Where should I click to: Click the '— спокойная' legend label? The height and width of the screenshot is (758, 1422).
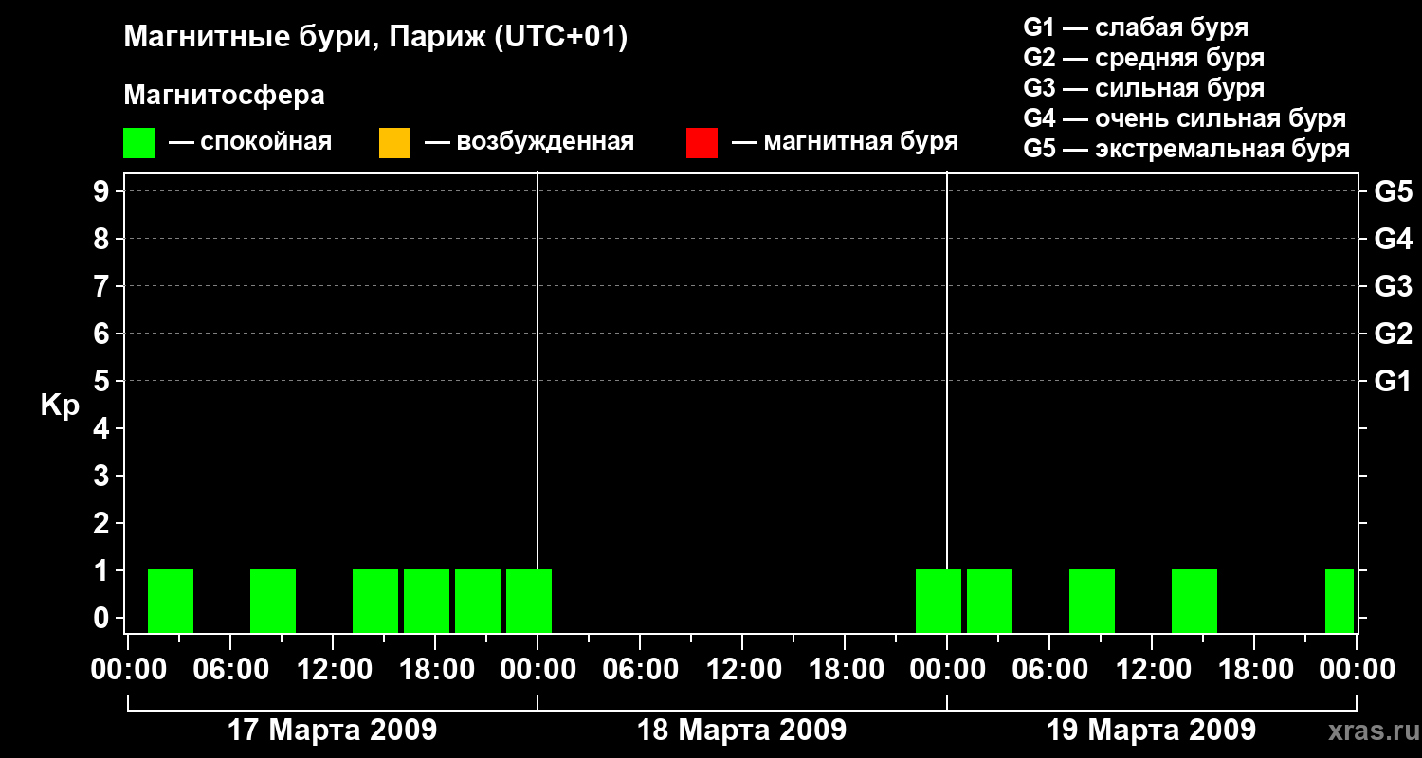250,142
